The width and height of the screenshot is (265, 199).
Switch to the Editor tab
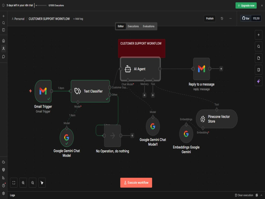(x=121, y=26)
